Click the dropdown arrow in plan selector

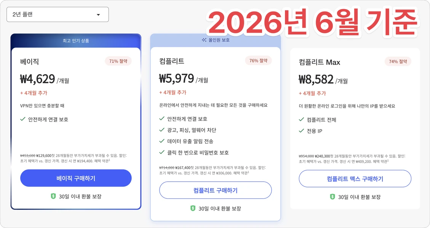[x=98, y=15]
